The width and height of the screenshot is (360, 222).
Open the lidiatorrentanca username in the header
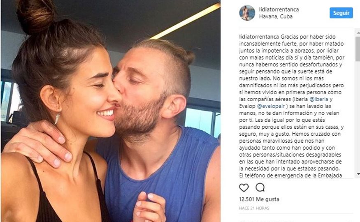point(279,9)
